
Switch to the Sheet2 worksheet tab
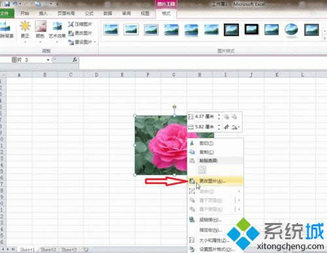(48, 249)
